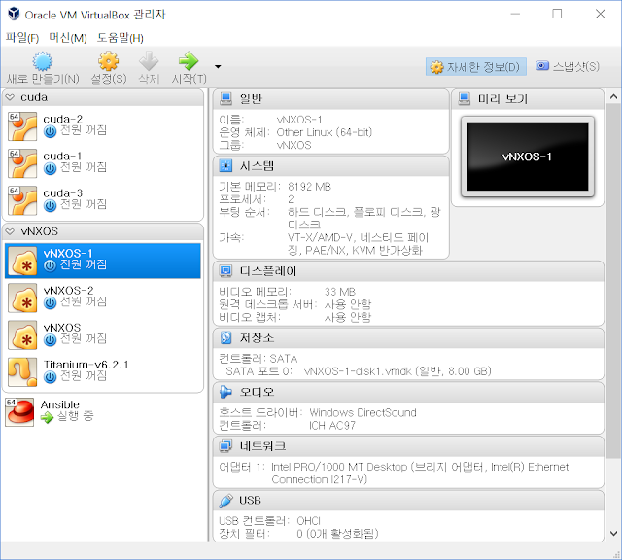Viewport: 622px width, 560px height.
Task: Click the USB plug icon
Action: [225, 500]
